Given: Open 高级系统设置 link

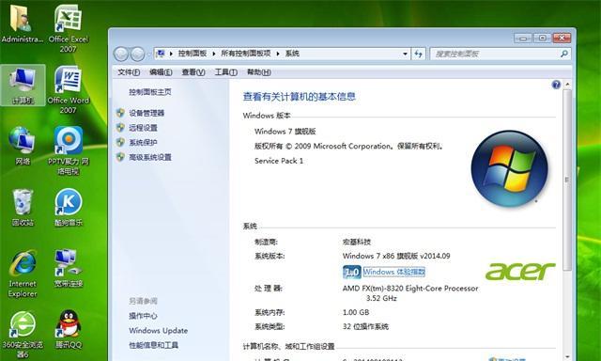Looking at the screenshot, I should point(150,157).
